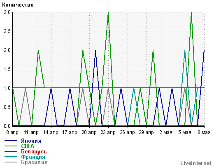Click the gray Бразилия legend line swatch

[x=11, y=162]
